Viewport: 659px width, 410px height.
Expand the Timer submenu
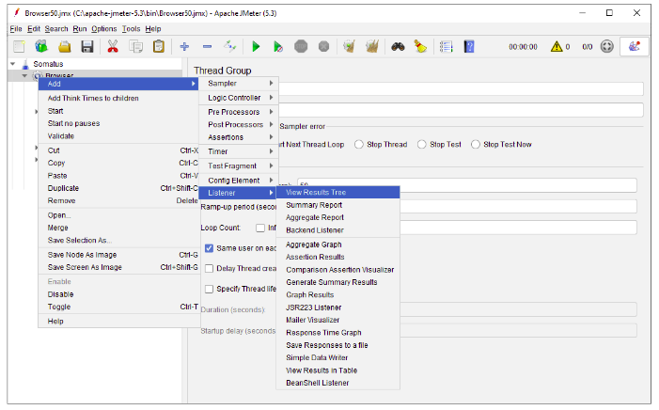(x=238, y=151)
